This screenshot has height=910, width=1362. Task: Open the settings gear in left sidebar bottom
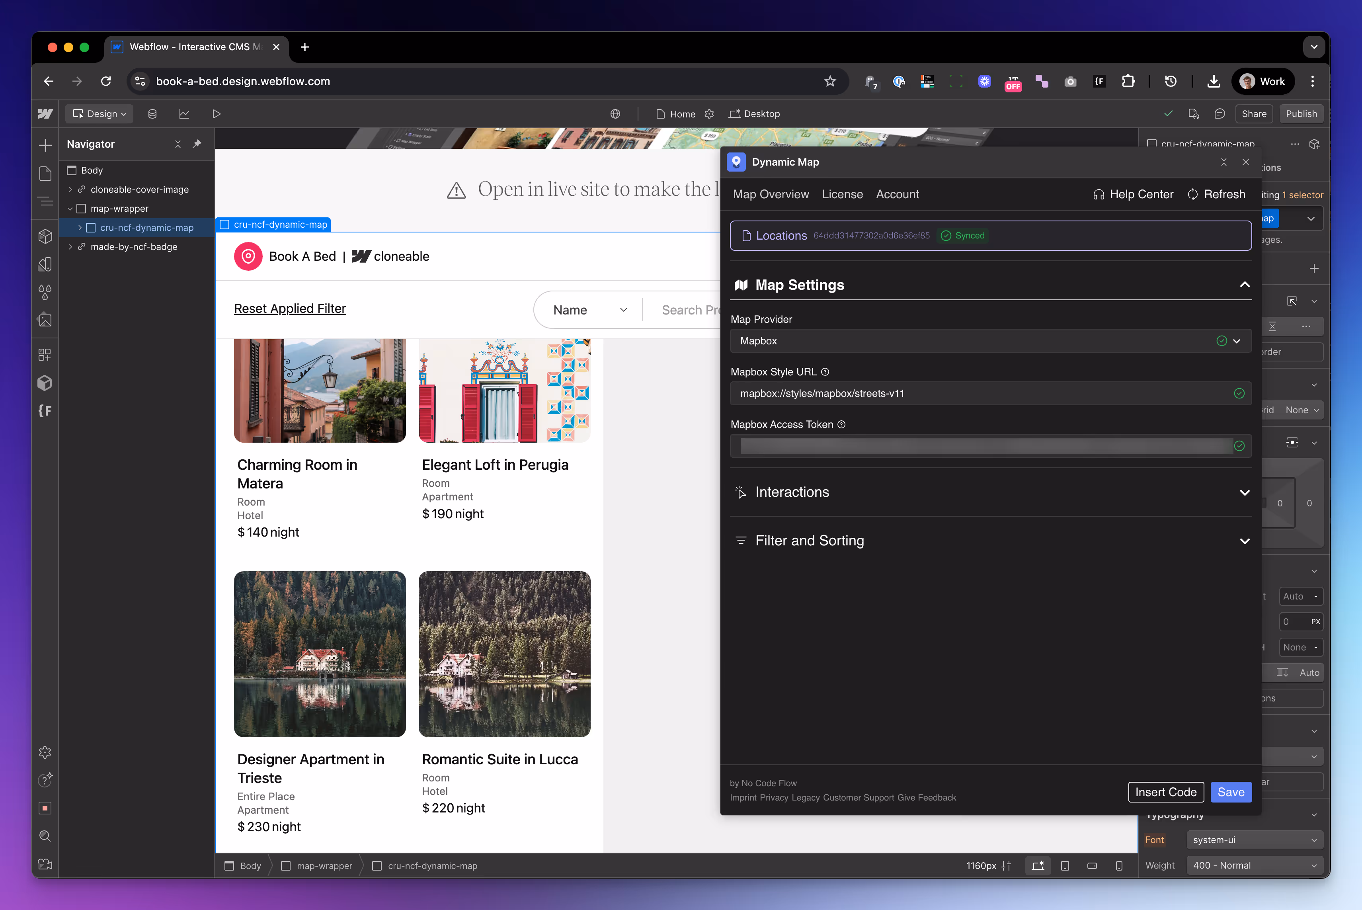tap(45, 752)
